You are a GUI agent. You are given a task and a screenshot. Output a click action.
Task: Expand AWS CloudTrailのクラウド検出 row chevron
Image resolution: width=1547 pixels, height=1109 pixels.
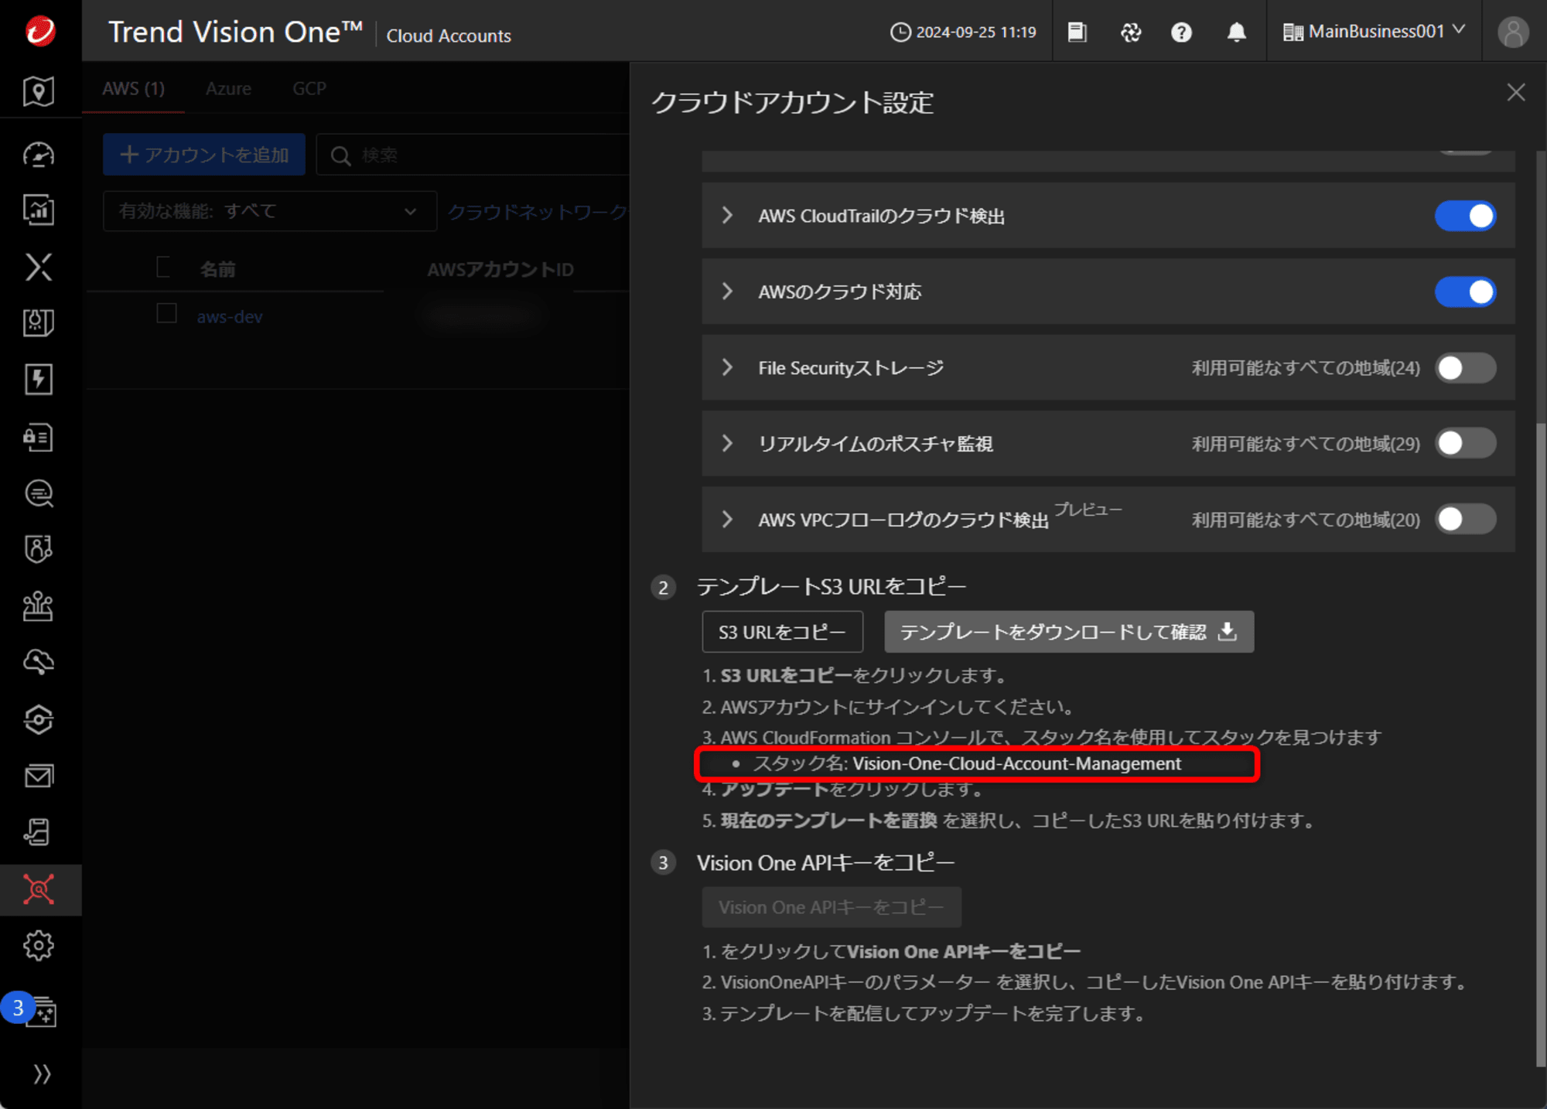(x=727, y=215)
